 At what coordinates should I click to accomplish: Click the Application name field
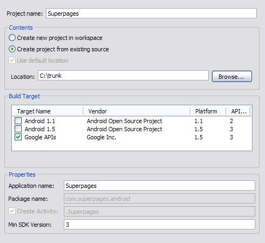[x=160, y=186]
